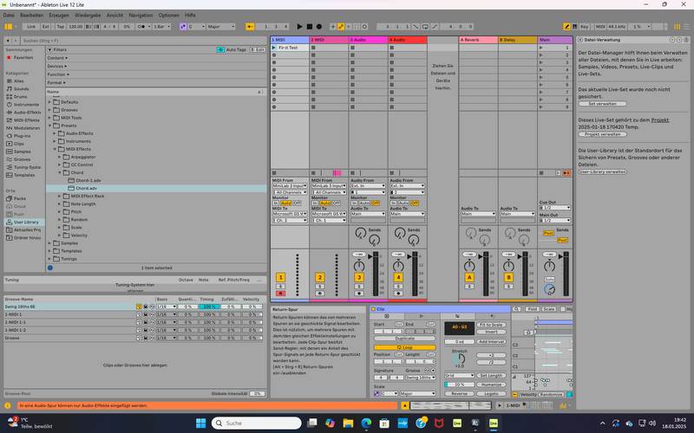Click the Projekt verwalten button
The image size is (694, 433).
click(602, 134)
